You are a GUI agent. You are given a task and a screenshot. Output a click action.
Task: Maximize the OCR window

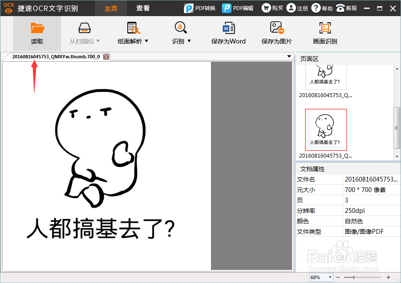(380, 8)
